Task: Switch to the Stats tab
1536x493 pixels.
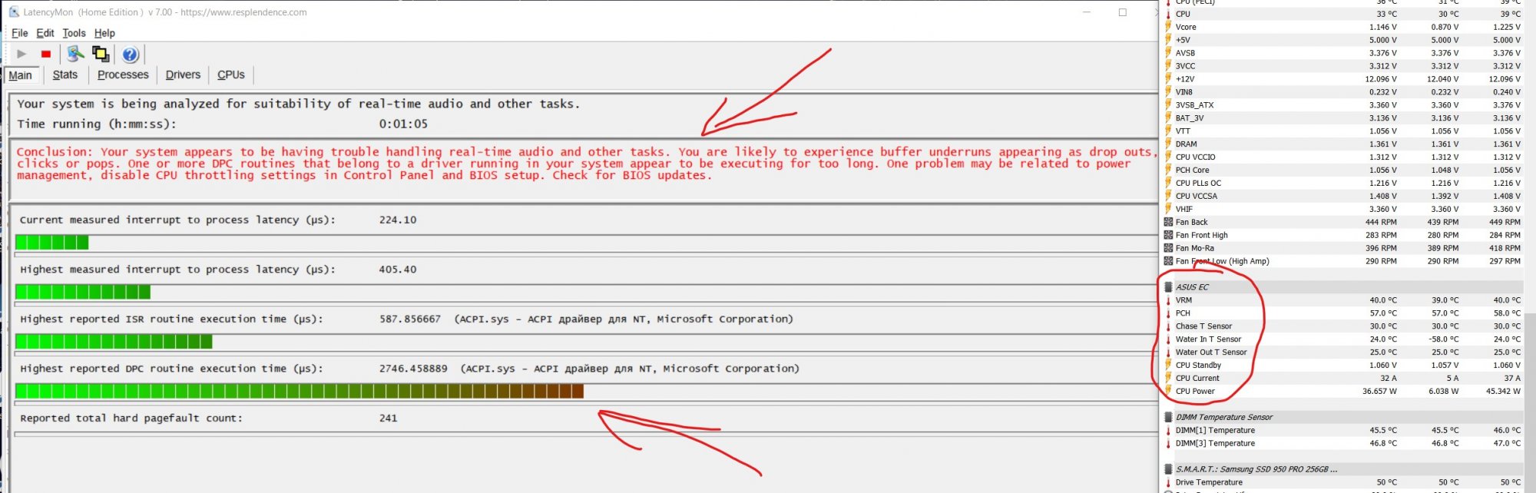Action: click(65, 75)
